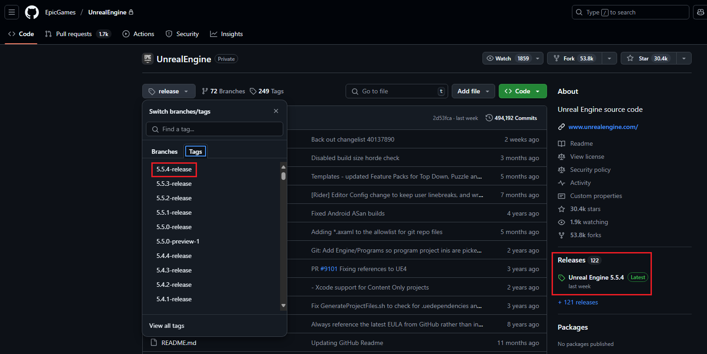Open the Pull requests tab

pos(78,34)
